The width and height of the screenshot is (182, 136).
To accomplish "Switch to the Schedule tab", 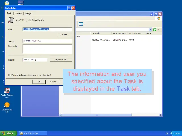I will click(x=18, y=14).
